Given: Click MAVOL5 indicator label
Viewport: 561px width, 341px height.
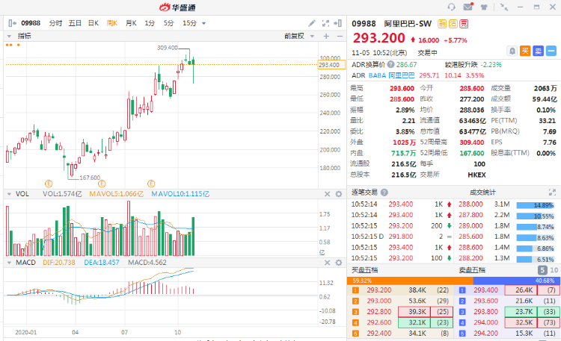Looking at the screenshot, I should click(x=116, y=194).
